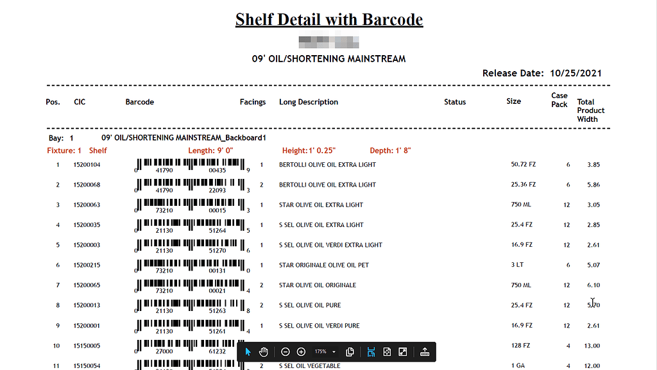Screen dimensions: 657x370
Task: Click S SEL OLIVE OIL VERDI PURE description
Action: point(319,326)
